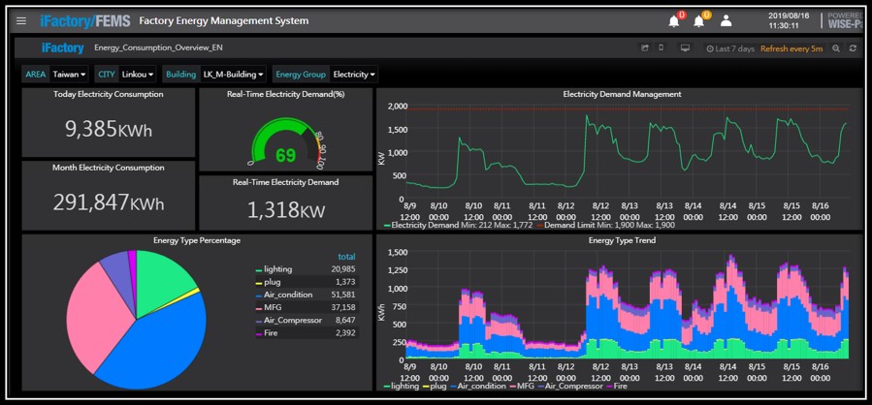Toggle Air_condition series in pie legend

tap(289, 295)
